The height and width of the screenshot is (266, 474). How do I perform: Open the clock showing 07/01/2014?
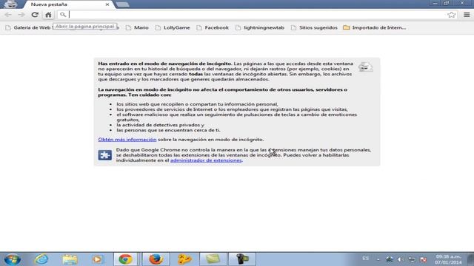point(448,259)
